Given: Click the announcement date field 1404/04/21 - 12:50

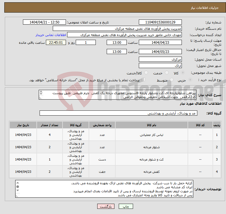Looking at the screenshot, I should click(44, 22).
